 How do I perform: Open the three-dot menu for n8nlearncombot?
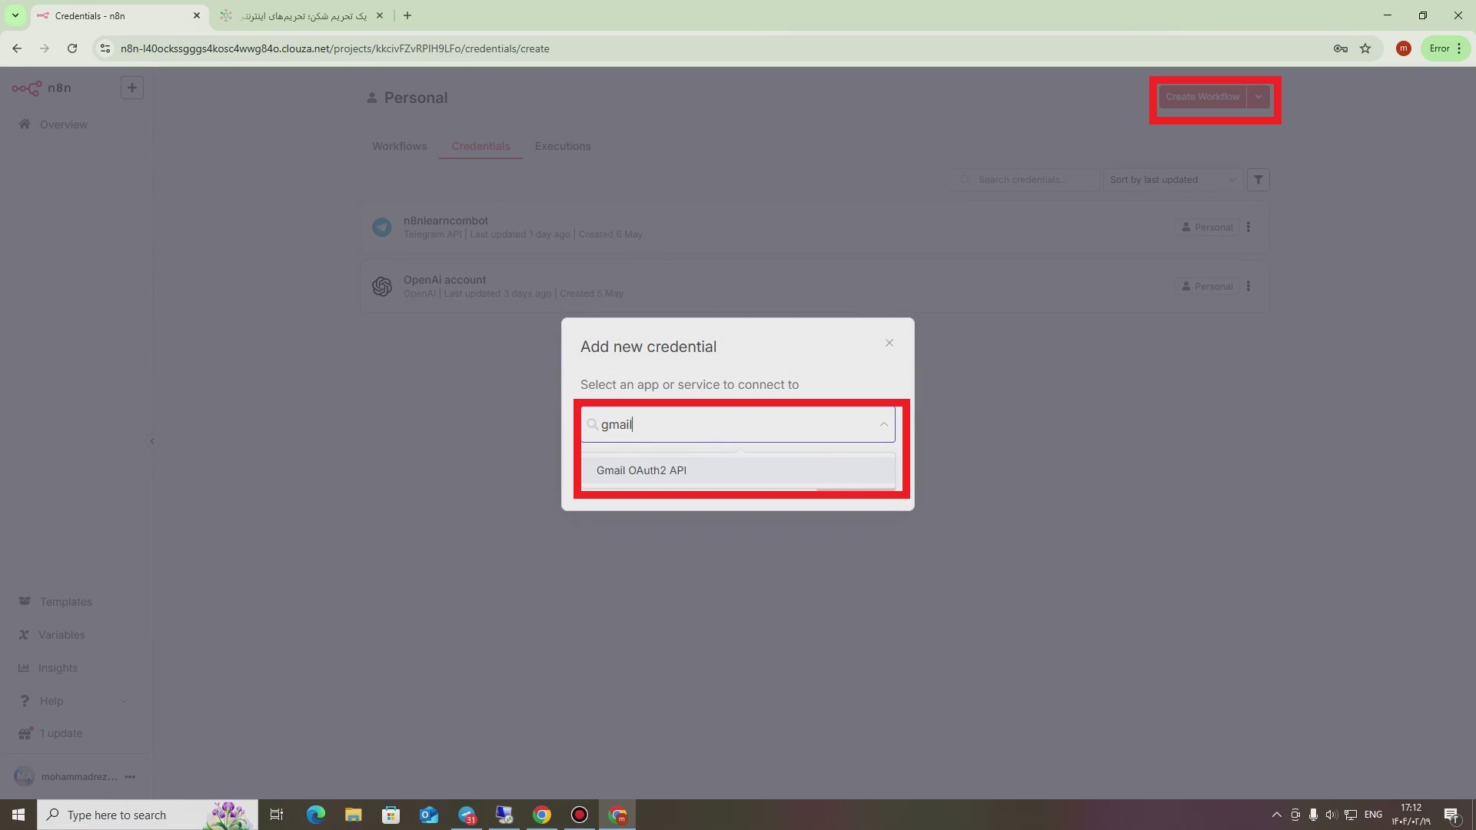(x=1248, y=227)
